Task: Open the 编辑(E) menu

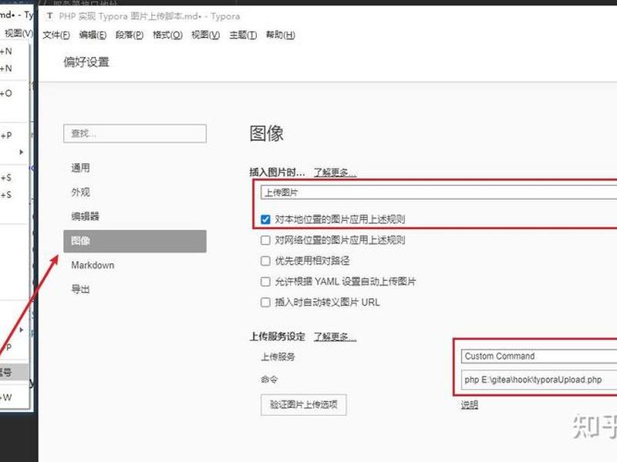Action: pyautogui.click(x=93, y=35)
